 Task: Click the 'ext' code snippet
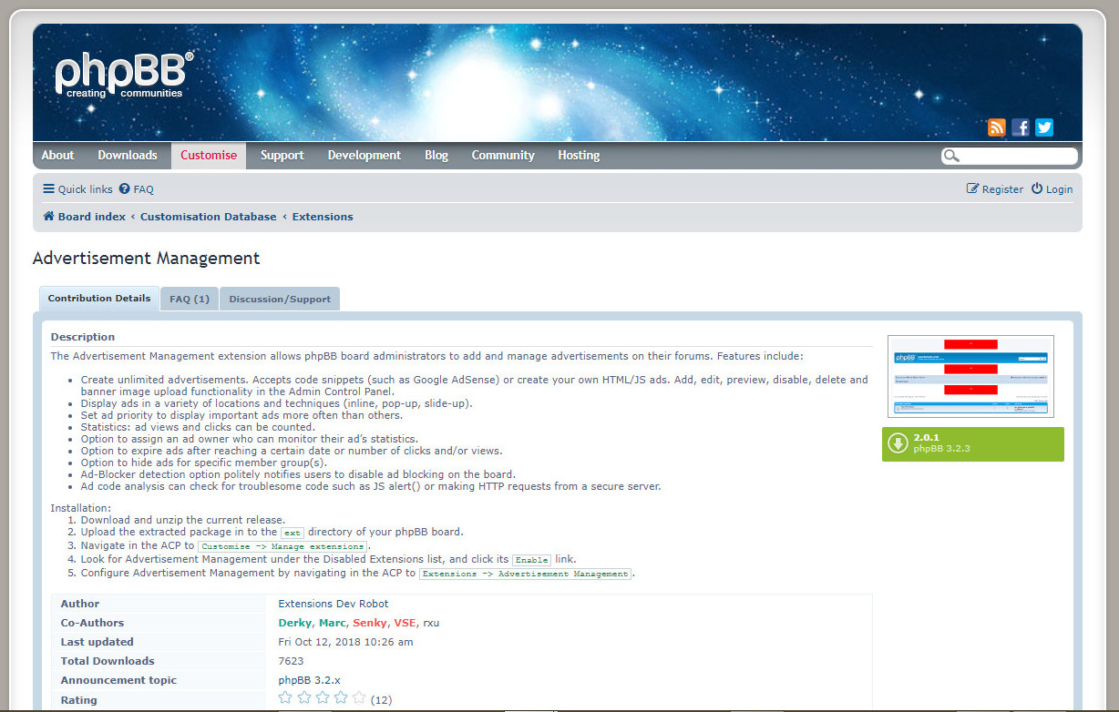pos(292,533)
